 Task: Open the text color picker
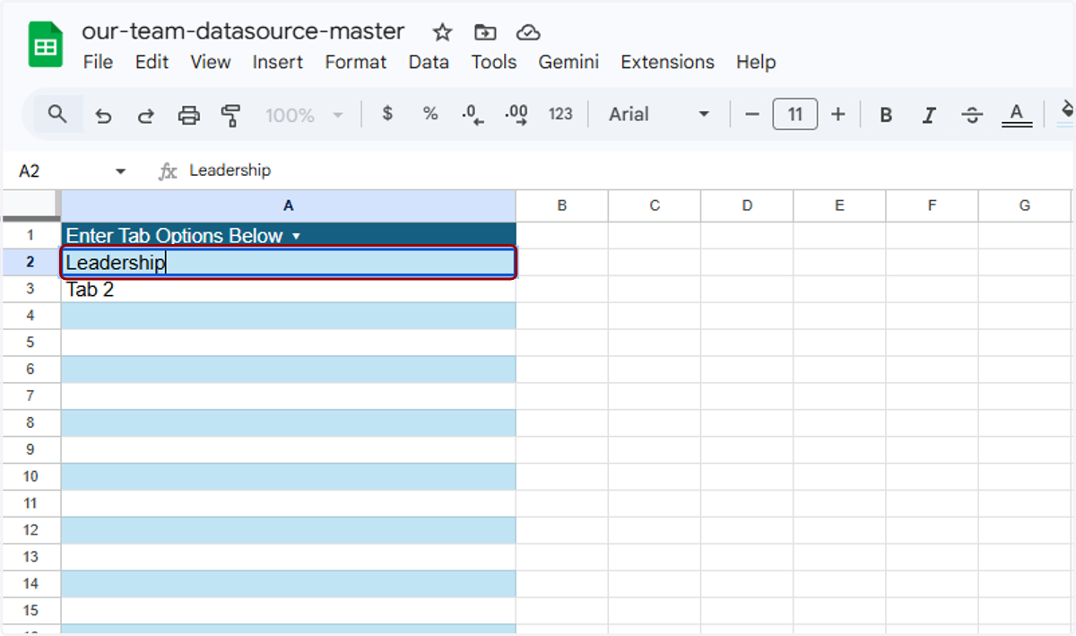[1016, 115]
